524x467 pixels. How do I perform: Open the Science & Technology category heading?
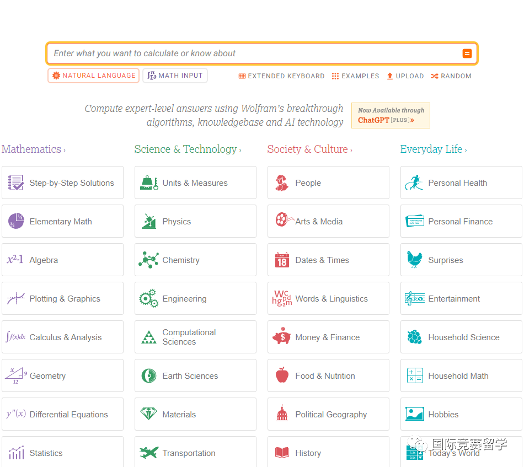(188, 149)
